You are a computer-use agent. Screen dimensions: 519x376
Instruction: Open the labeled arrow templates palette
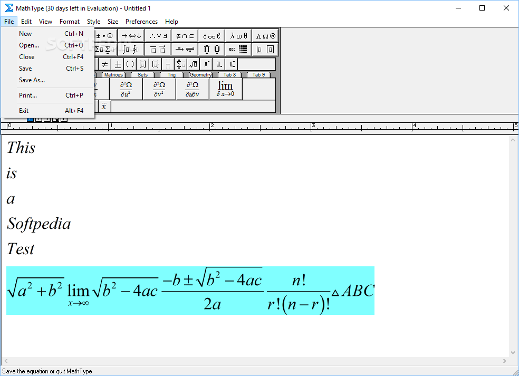pyautogui.click(x=185, y=50)
